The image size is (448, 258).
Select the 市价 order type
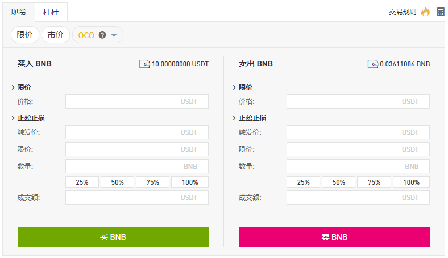(x=55, y=35)
